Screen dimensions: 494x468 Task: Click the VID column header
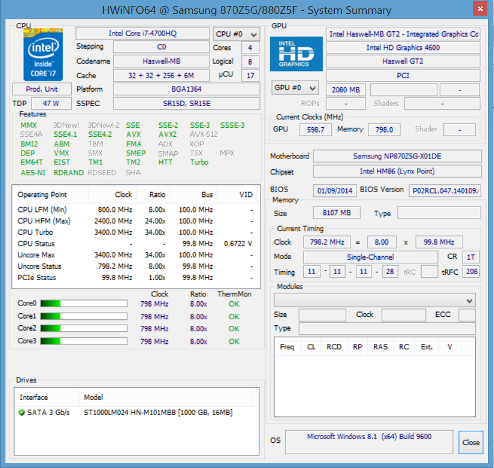[237, 195]
